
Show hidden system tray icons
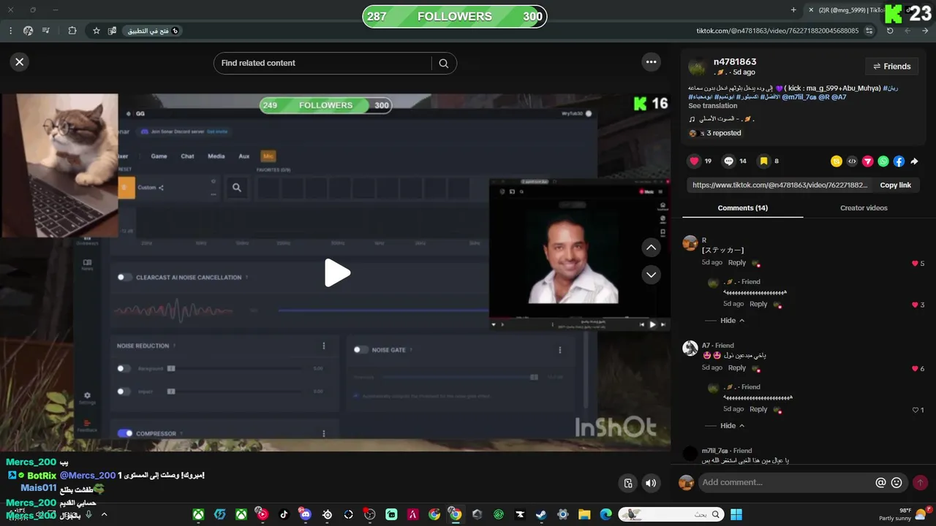tap(104, 514)
